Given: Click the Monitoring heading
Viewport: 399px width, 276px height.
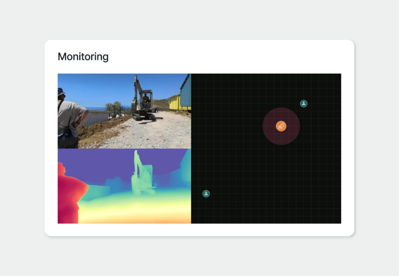Looking at the screenshot, I should click(83, 57).
